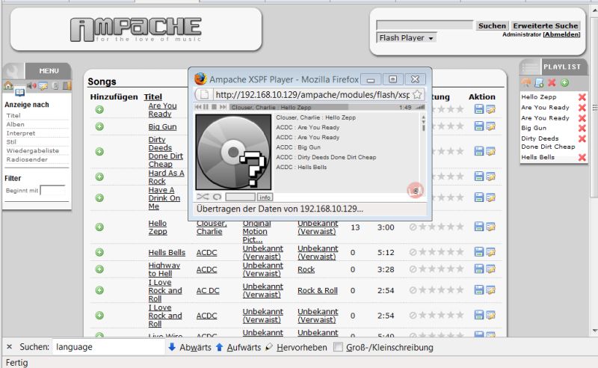This screenshot has width=598, height=368.
Task: Select Stil in the Anzeige nach menu
Action: [x=11, y=141]
